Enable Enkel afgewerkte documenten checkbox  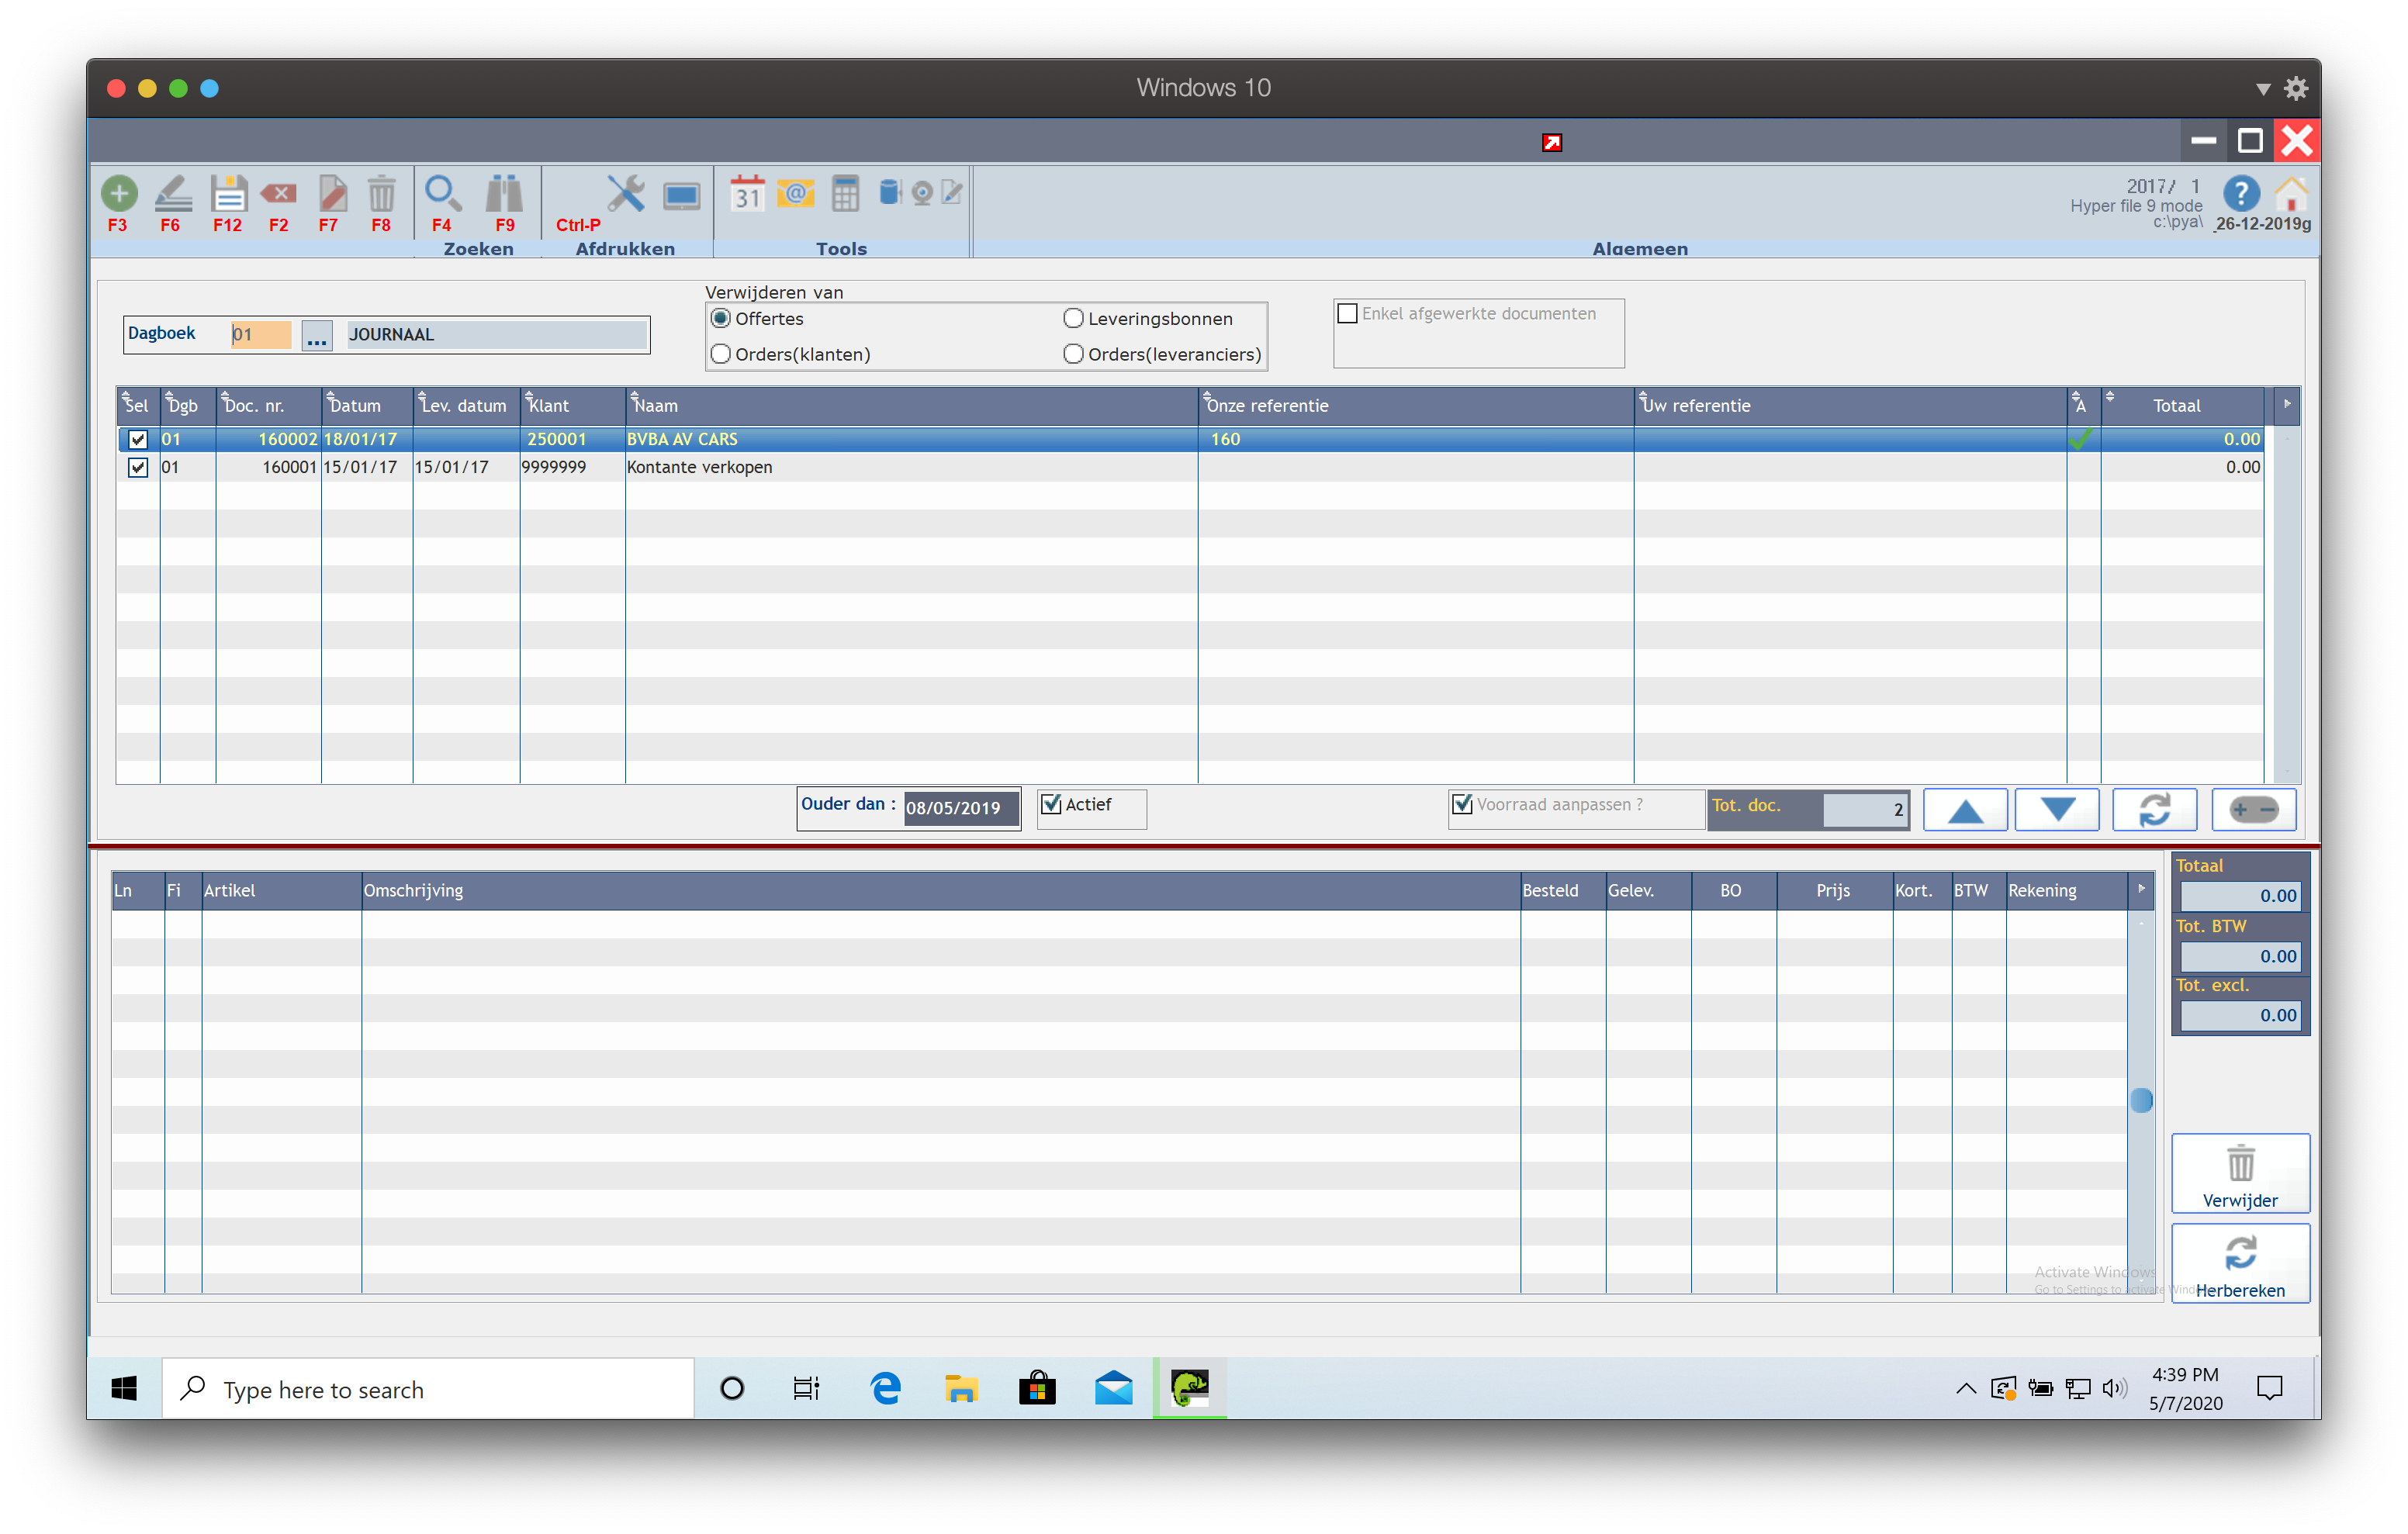(x=1348, y=314)
